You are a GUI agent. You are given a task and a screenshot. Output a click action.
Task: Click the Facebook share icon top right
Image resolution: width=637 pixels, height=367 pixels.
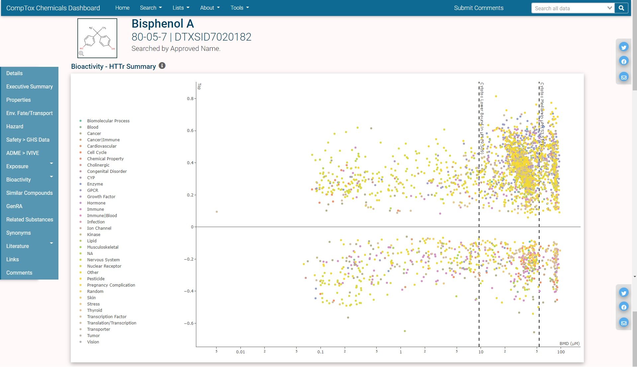[624, 61]
